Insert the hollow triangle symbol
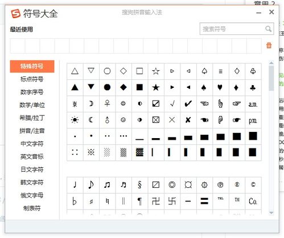This screenshot has width=284, height=238. (x=75, y=71)
